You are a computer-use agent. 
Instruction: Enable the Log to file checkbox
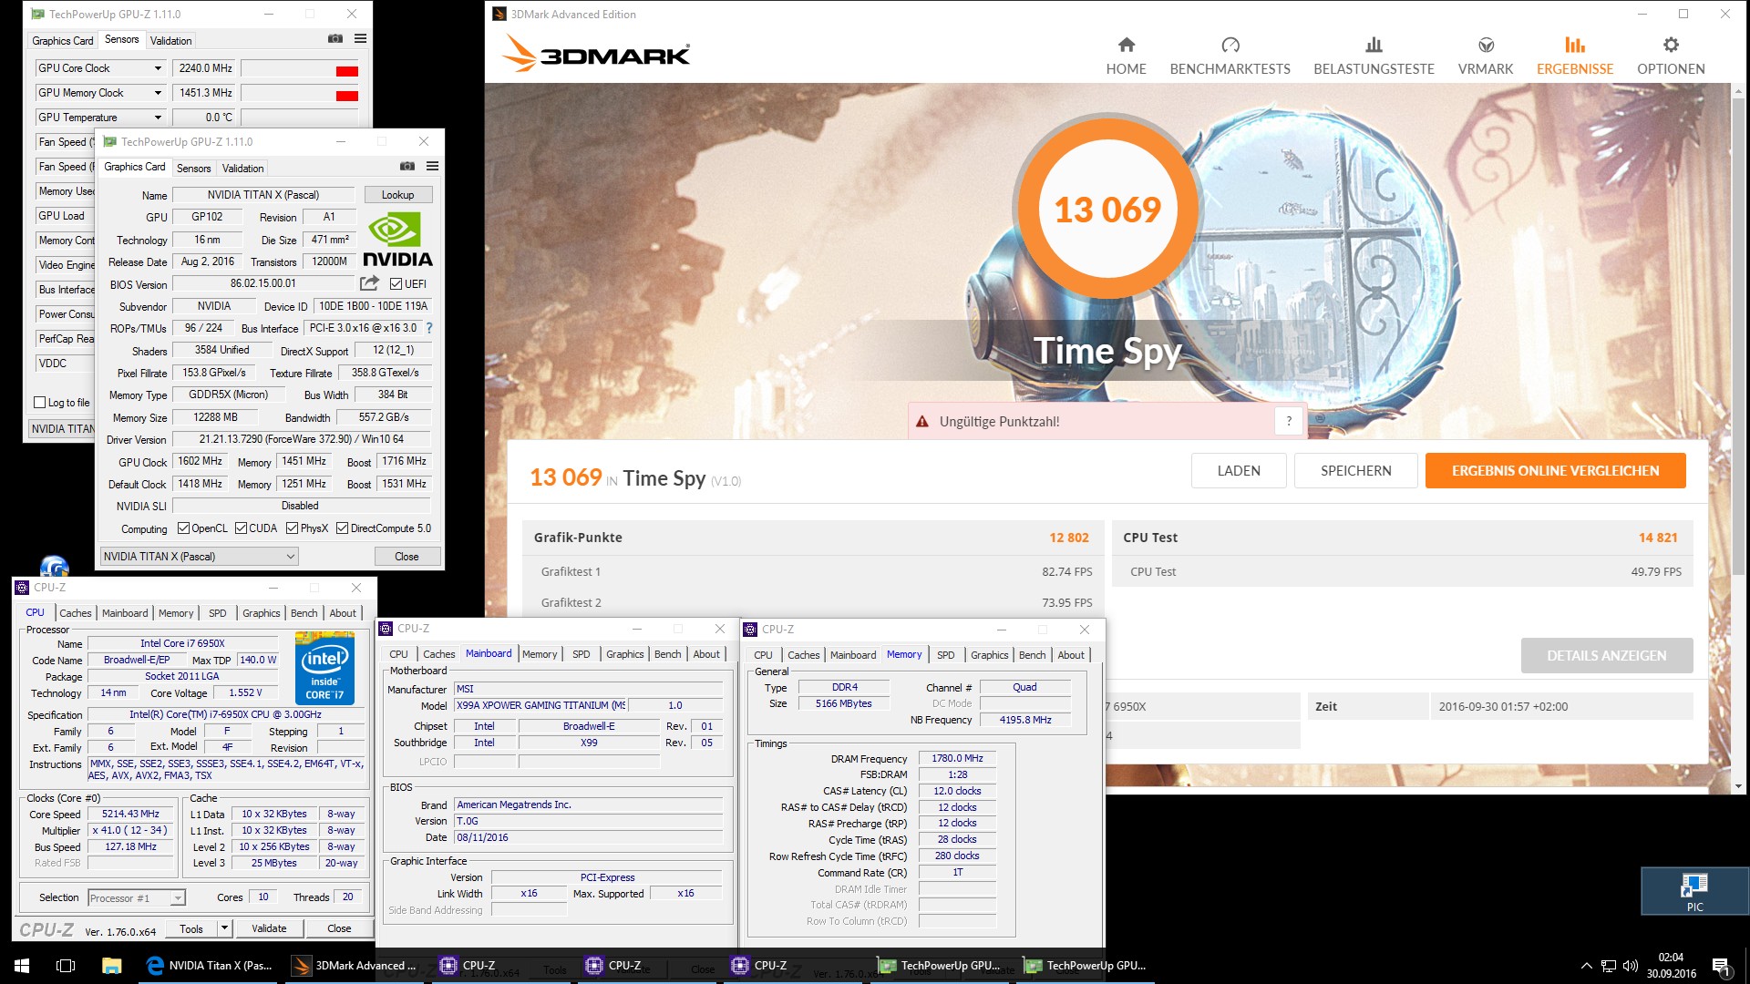click(x=39, y=403)
